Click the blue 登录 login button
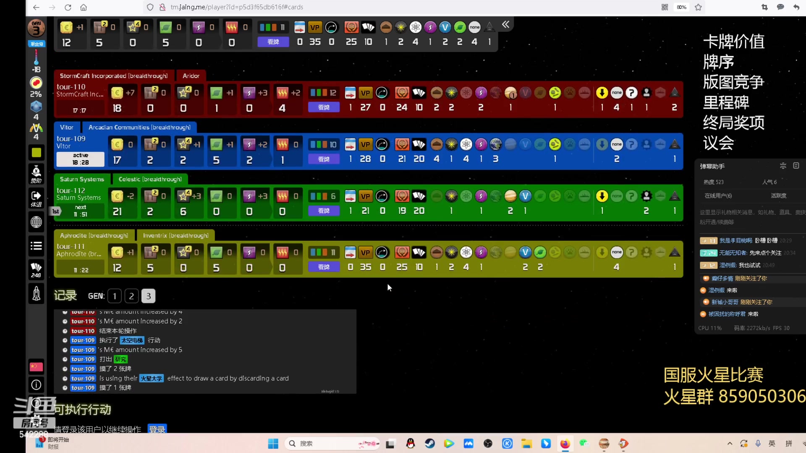This screenshot has height=453, width=806. (157, 429)
